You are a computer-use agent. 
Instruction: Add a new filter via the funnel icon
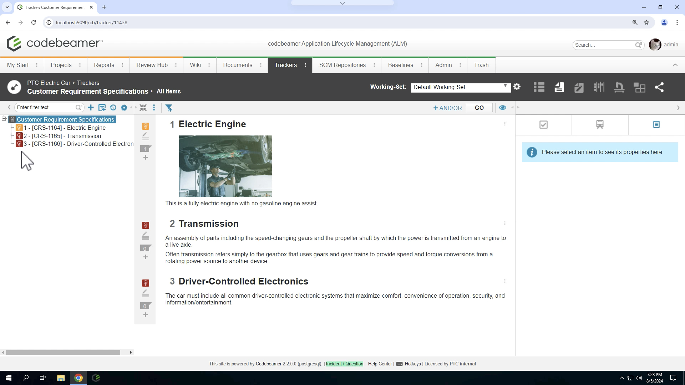pyautogui.click(x=169, y=108)
